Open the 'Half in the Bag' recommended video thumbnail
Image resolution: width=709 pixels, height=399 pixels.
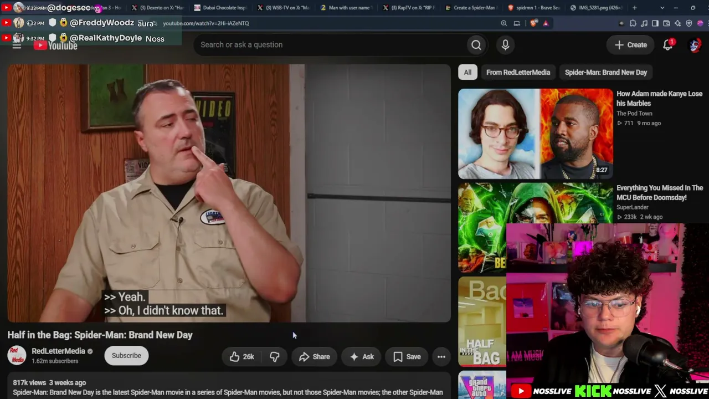482,321
